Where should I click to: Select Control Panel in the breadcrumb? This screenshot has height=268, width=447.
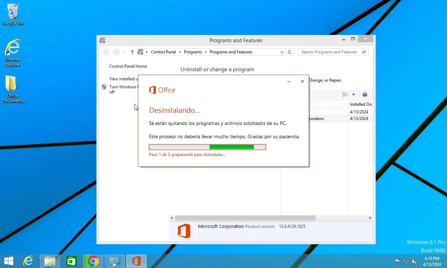[x=163, y=52]
